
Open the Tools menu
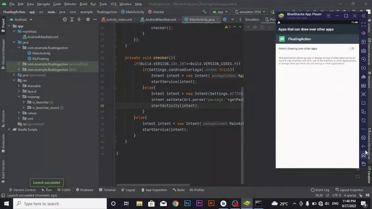(103, 4)
